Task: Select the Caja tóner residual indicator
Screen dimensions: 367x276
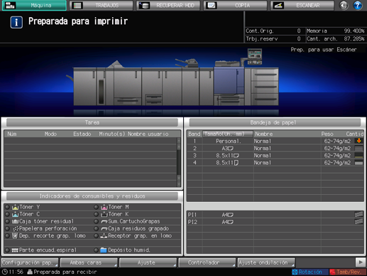Action: point(7,221)
